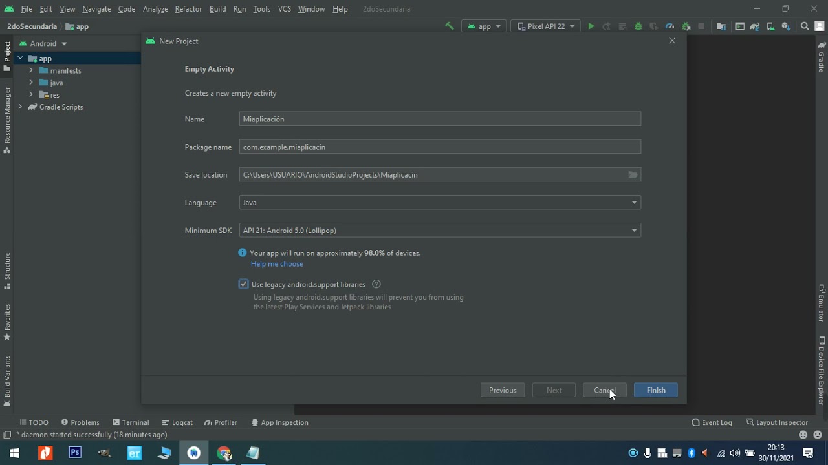828x465 pixels.
Task: Open the VCS menu
Action: click(284, 9)
